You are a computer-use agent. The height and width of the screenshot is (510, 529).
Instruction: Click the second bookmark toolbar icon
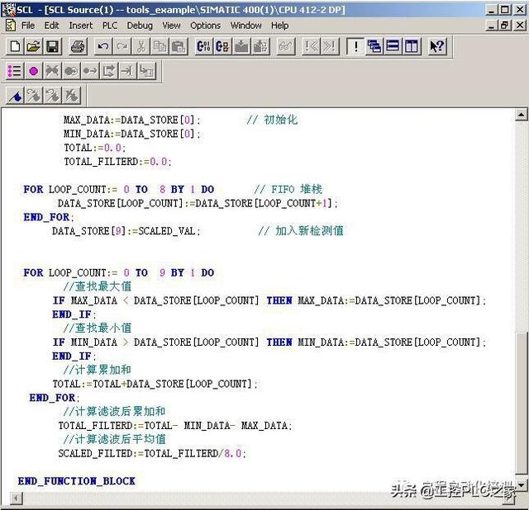click(34, 96)
